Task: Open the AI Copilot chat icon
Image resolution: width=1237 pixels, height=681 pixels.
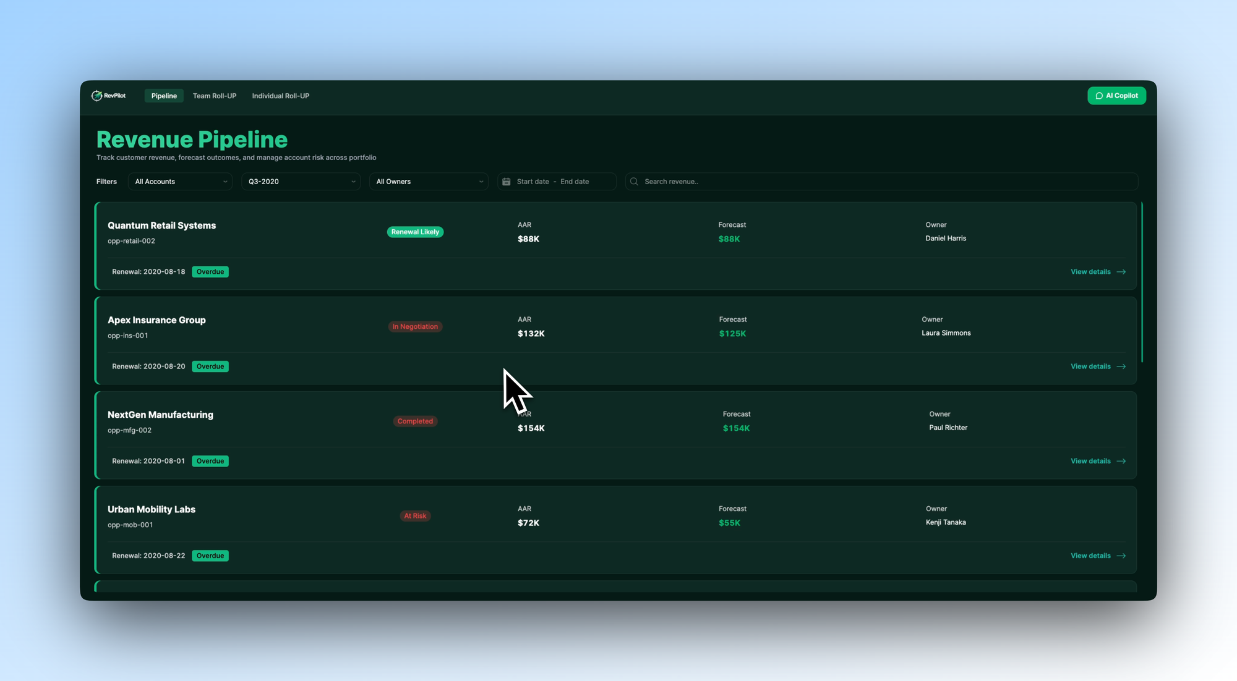Action: [x=1100, y=95]
